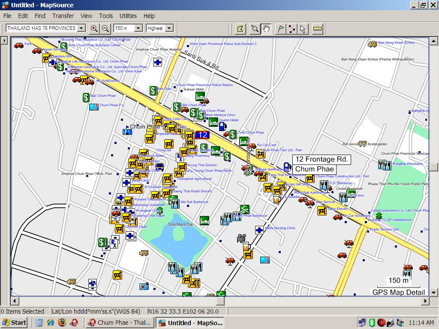Click the Bac Chum Phae bank icon
The height and width of the screenshot is (329, 439).
point(86,97)
